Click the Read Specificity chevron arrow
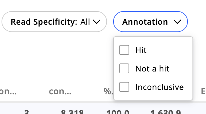Screen dimensions: 206x114 click(x=97, y=22)
